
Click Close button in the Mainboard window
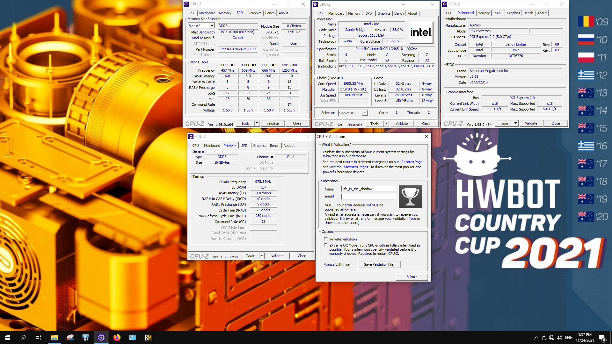(x=556, y=123)
